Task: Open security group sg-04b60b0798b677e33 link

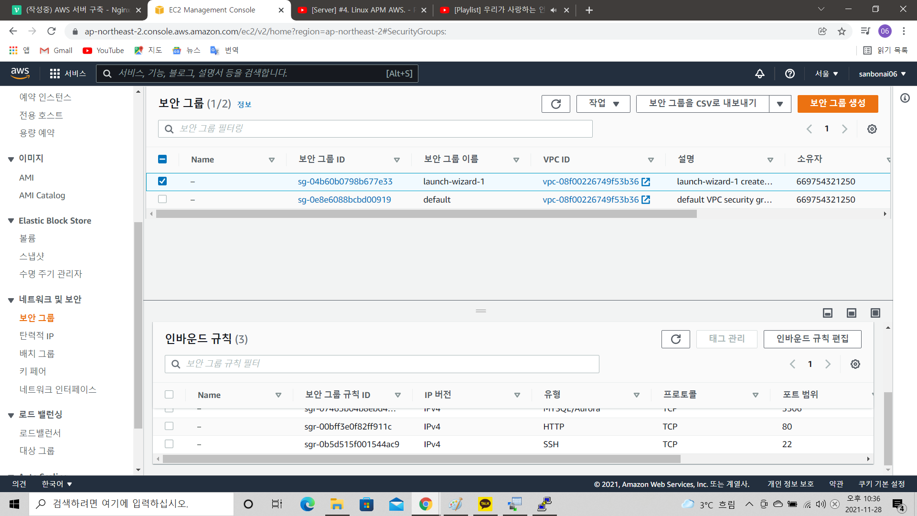Action: point(345,182)
